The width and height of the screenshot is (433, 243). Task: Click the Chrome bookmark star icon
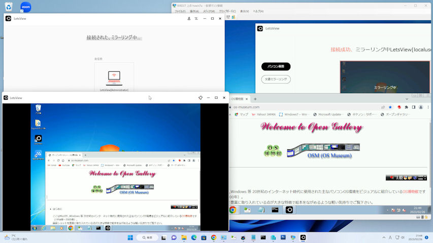pyautogui.click(x=390, y=107)
